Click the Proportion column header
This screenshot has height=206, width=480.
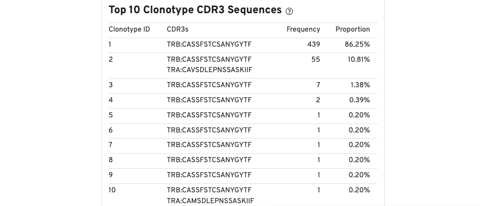tap(353, 29)
